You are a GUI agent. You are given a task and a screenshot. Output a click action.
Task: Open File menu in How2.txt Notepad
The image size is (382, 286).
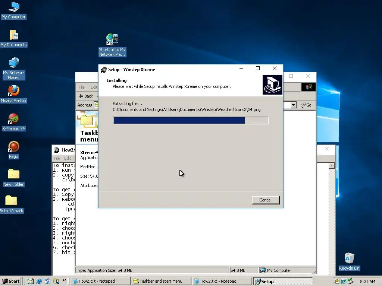coord(57,158)
